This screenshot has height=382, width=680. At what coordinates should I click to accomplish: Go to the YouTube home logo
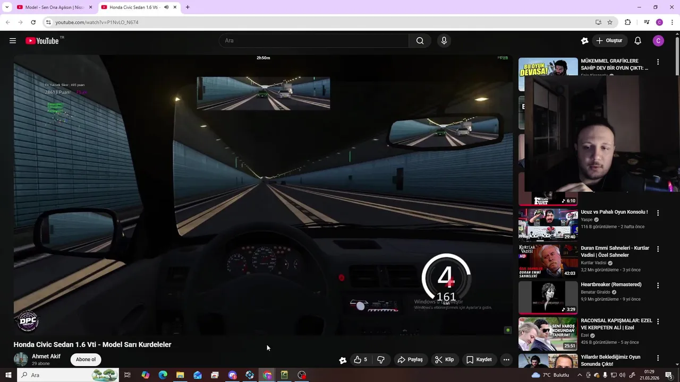click(x=42, y=41)
